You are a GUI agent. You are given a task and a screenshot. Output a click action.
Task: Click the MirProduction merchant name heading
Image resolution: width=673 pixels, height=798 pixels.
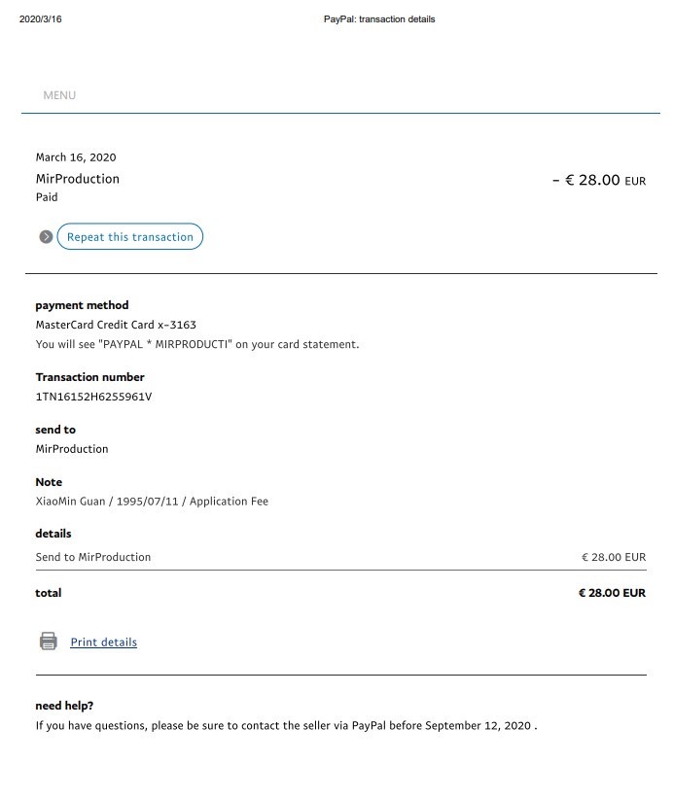point(78,179)
